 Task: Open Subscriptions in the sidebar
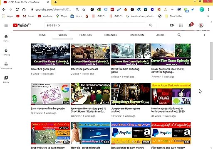6,66
